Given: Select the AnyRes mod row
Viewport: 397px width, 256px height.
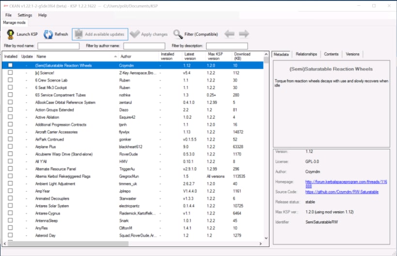Looking at the screenshot, I should (x=133, y=228).
